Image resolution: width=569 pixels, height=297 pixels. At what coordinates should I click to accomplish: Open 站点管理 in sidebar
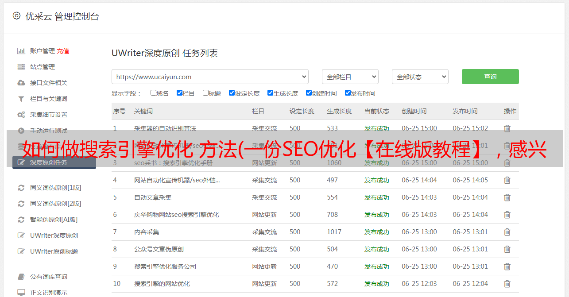click(x=43, y=67)
